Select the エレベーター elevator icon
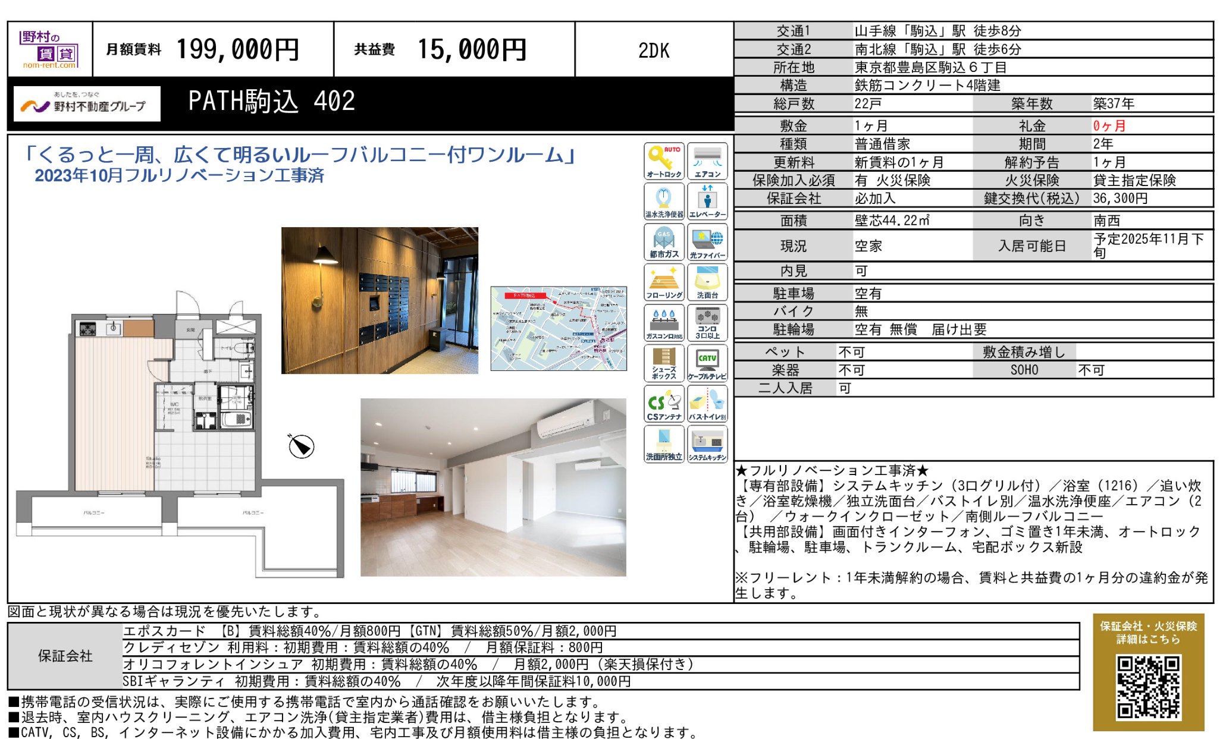This screenshot has width=1223, height=739. (709, 201)
